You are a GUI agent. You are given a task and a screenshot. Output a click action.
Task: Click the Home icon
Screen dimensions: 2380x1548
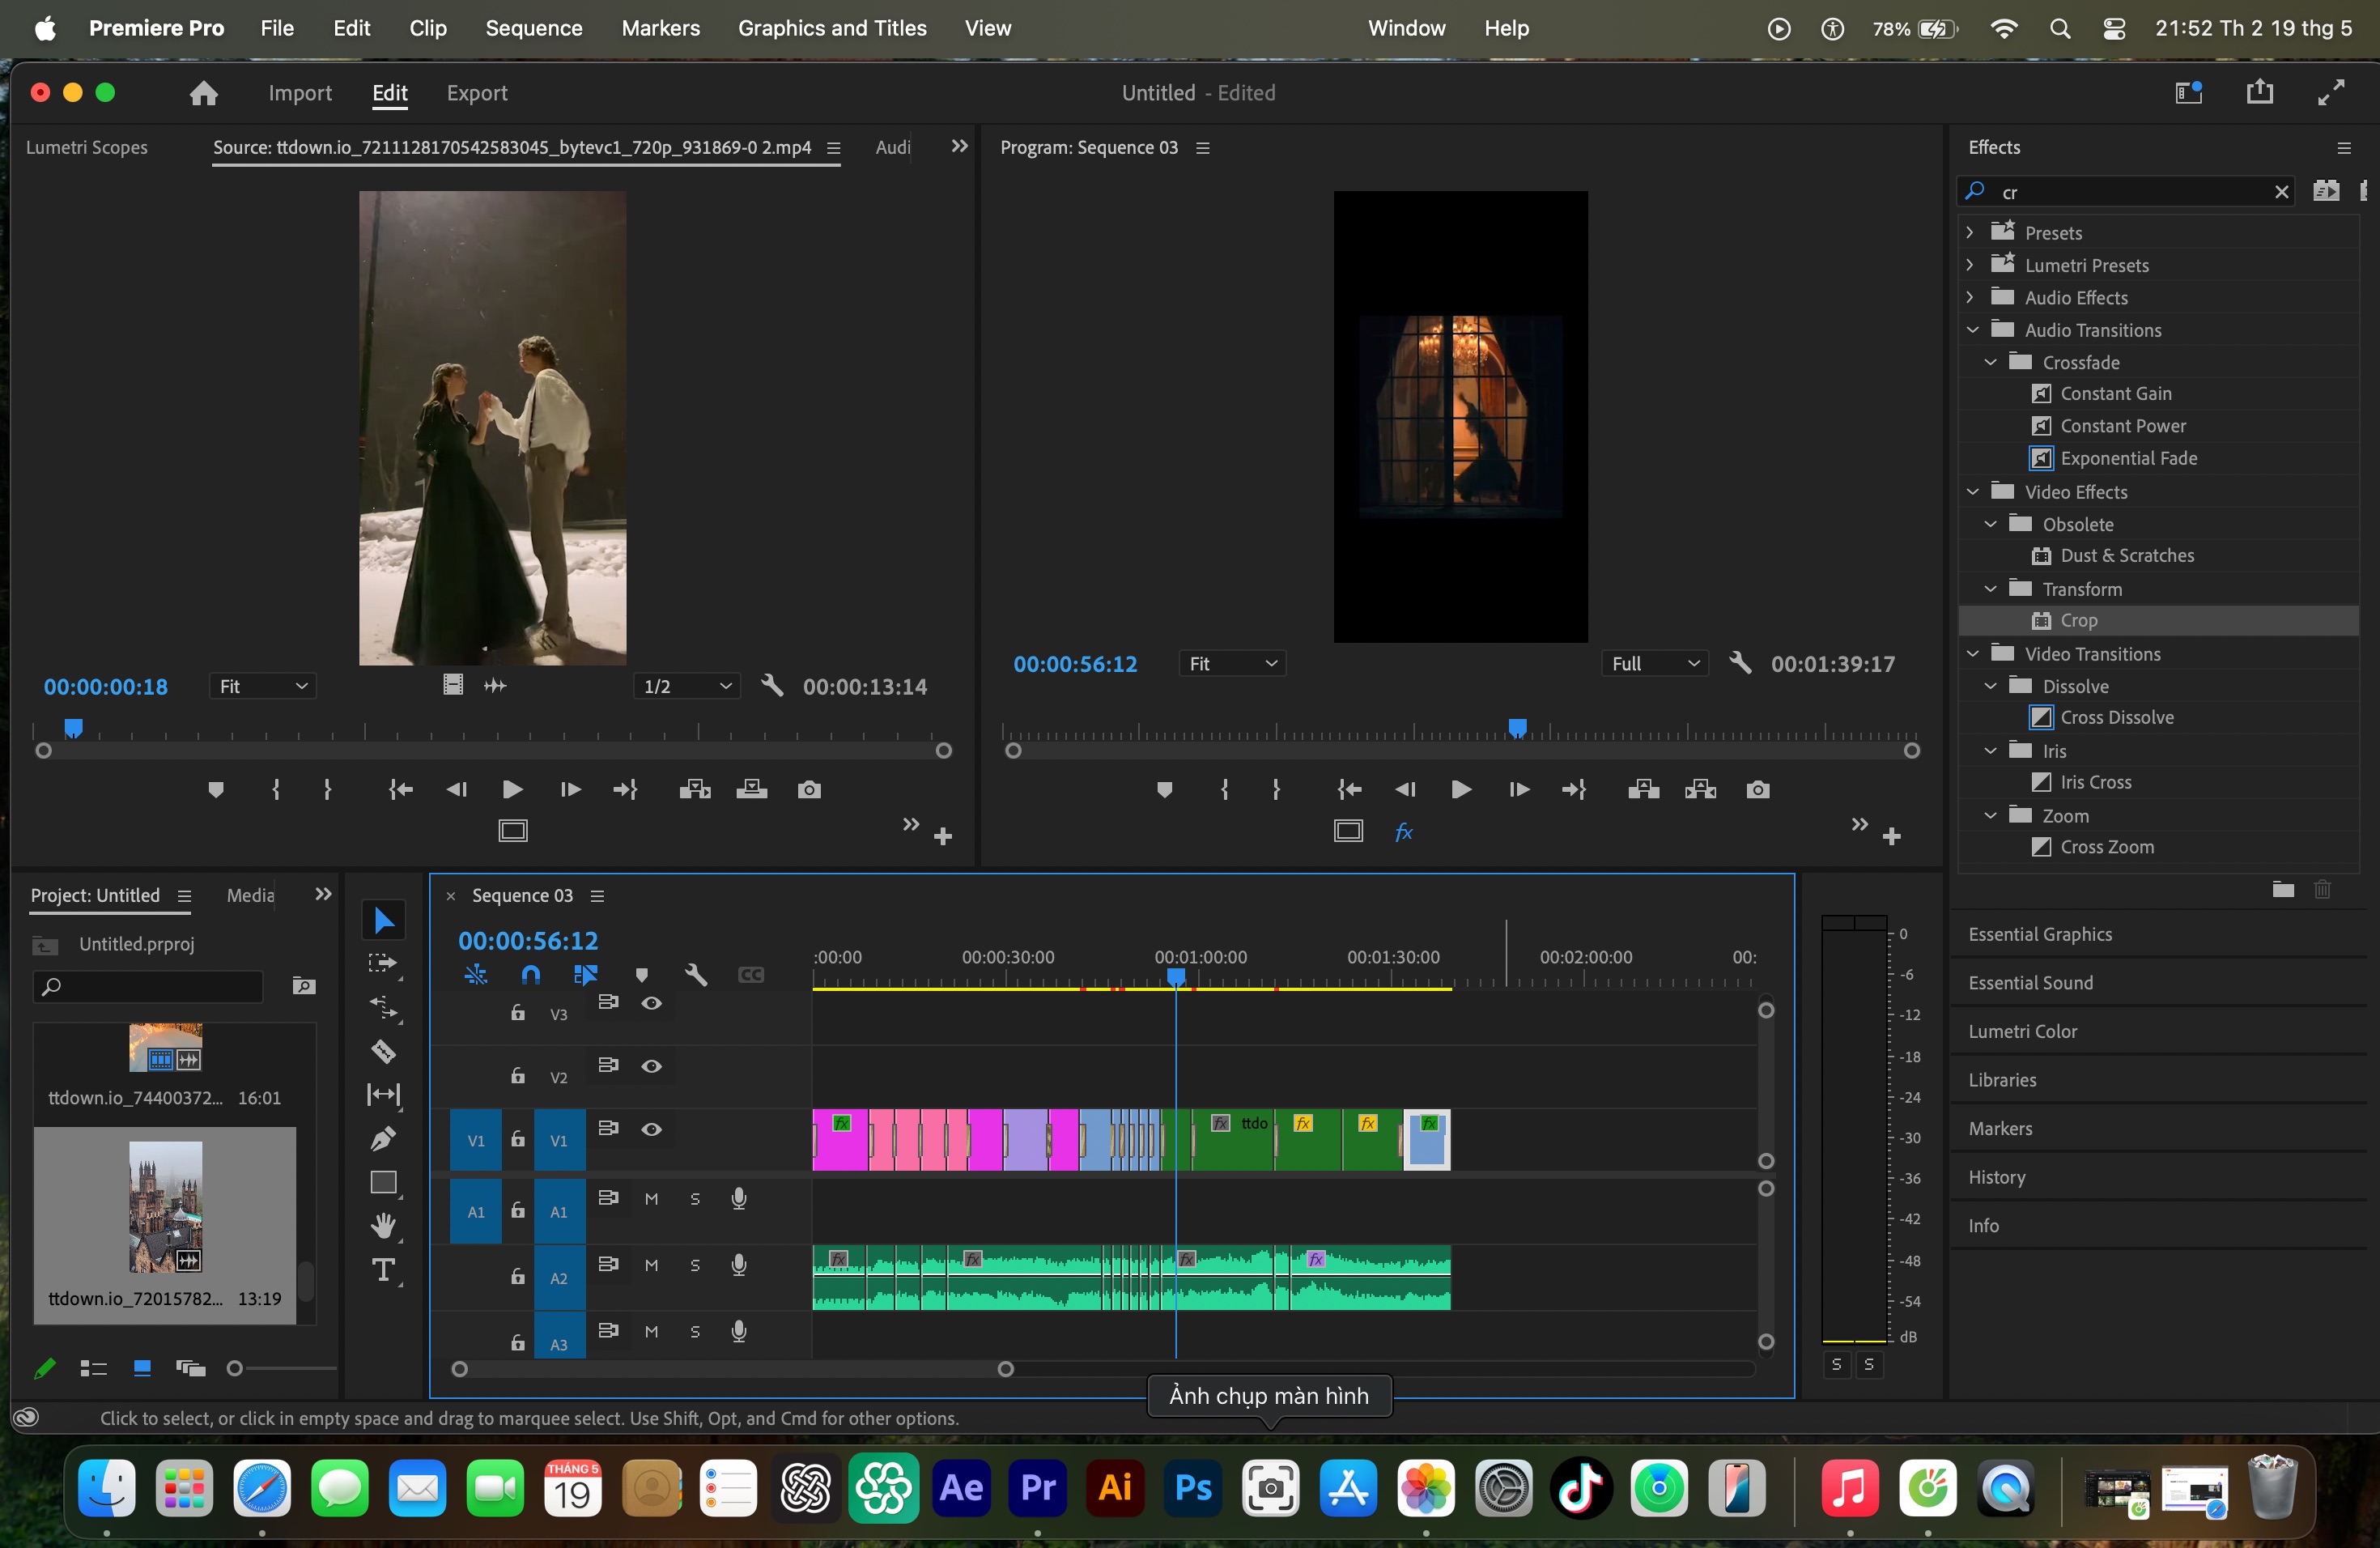click(204, 93)
